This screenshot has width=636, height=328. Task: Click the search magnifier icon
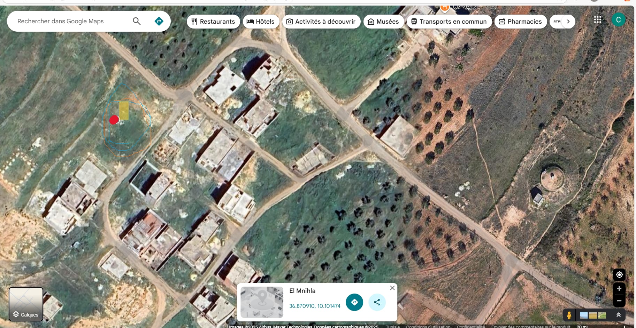tap(137, 21)
